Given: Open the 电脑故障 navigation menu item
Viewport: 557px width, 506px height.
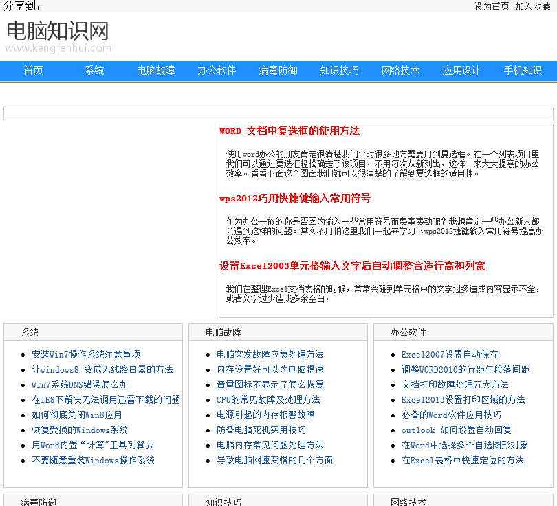Looking at the screenshot, I should pos(155,70).
